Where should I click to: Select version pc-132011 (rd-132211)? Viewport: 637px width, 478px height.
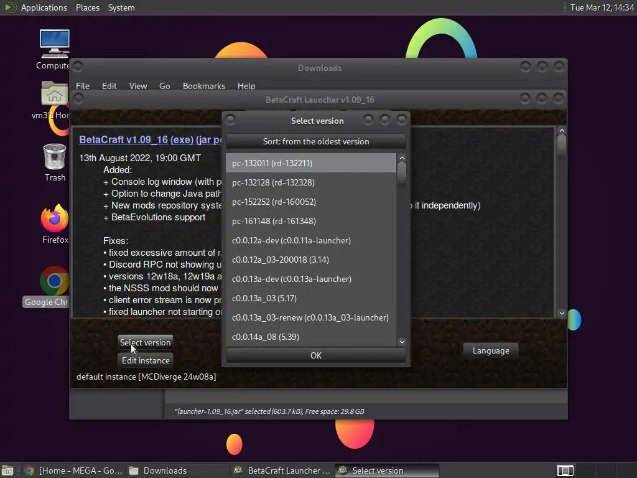(x=311, y=163)
